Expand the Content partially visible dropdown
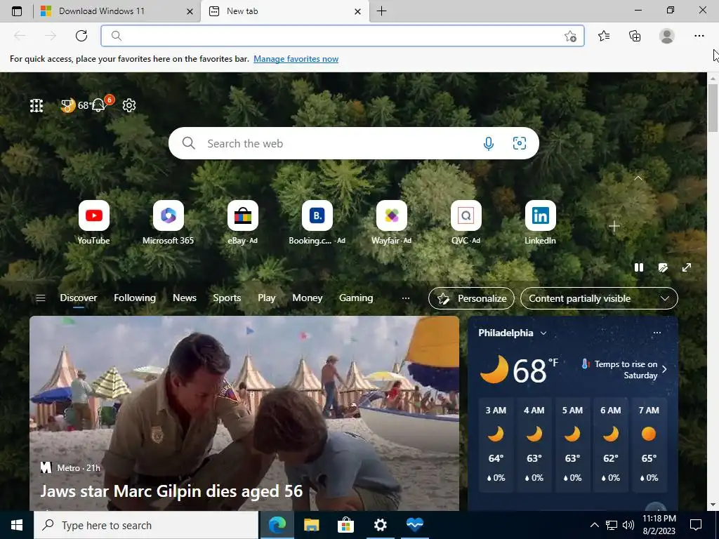 click(x=599, y=298)
